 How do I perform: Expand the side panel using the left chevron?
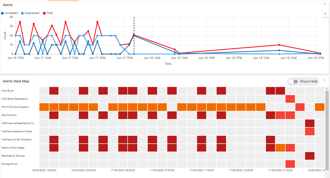325,14
